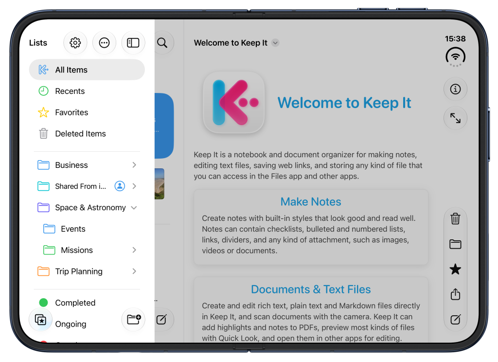Open the more options ellipsis menu
This screenshot has width=498, height=362.
[x=104, y=43]
